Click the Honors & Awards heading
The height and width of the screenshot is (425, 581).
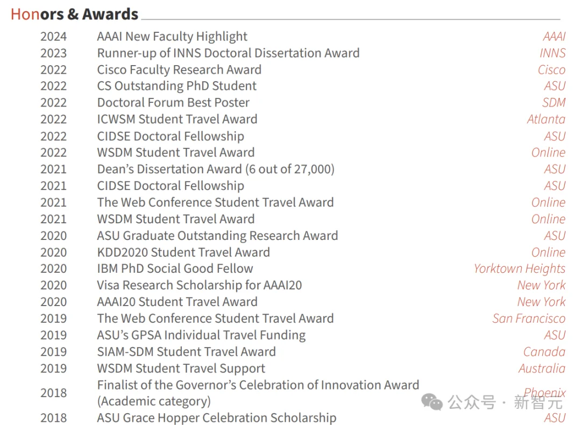[x=74, y=14]
